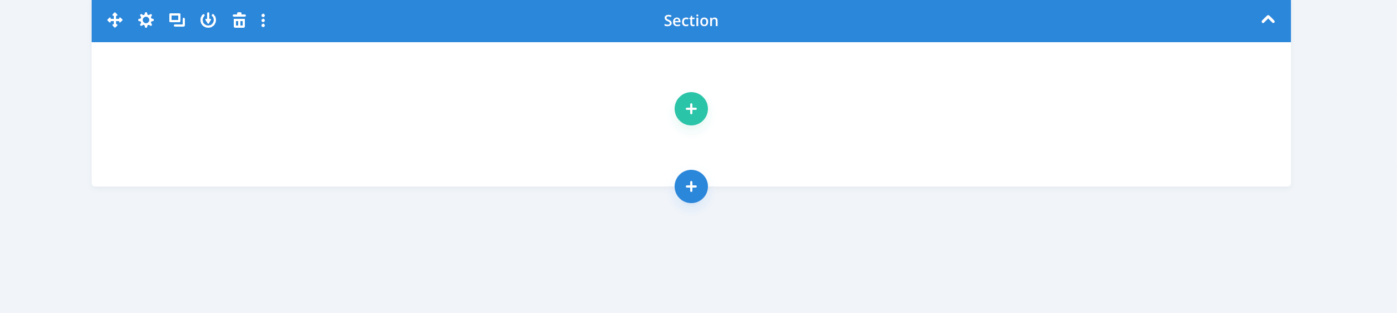
Task: Toggle section collapse using the up caret
Action: click(1268, 20)
